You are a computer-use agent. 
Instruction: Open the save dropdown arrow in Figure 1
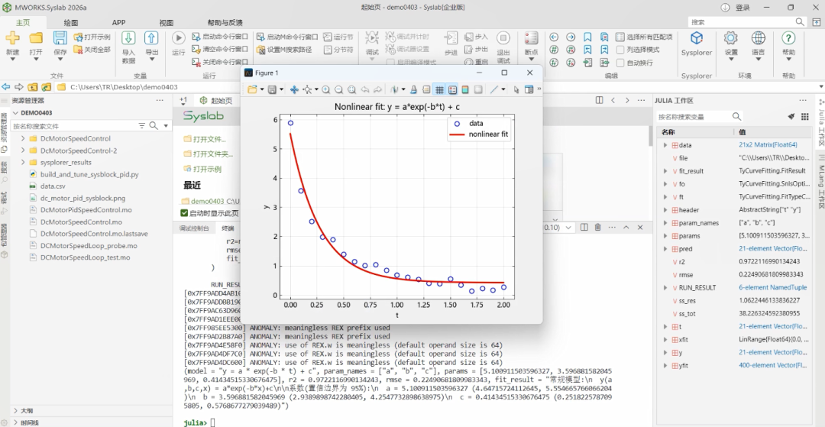[x=281, y=89]
